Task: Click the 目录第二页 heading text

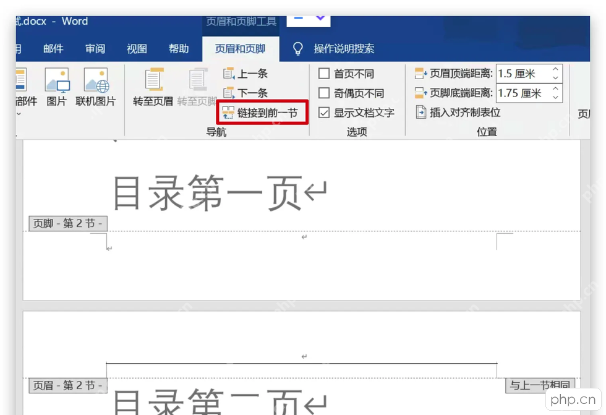Action: (207, 402)
